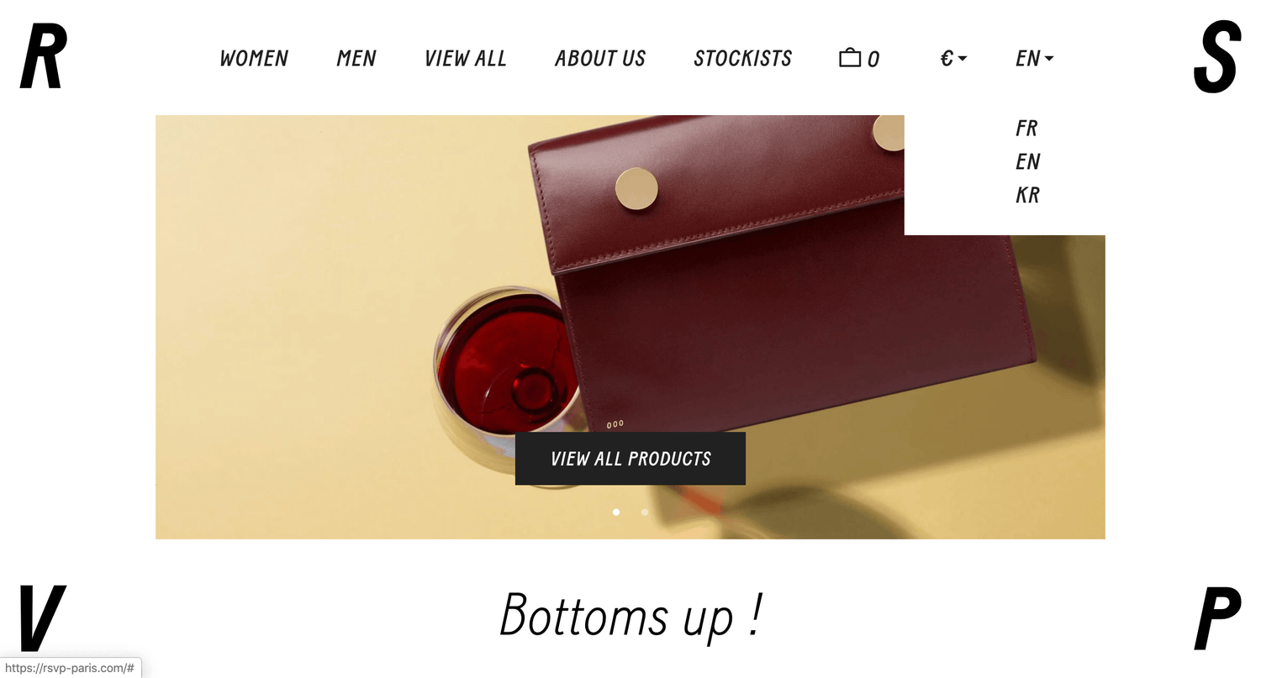Click the large R logo letter
The height and width of the screenshot is (678, 1261).
pos(43,57)
